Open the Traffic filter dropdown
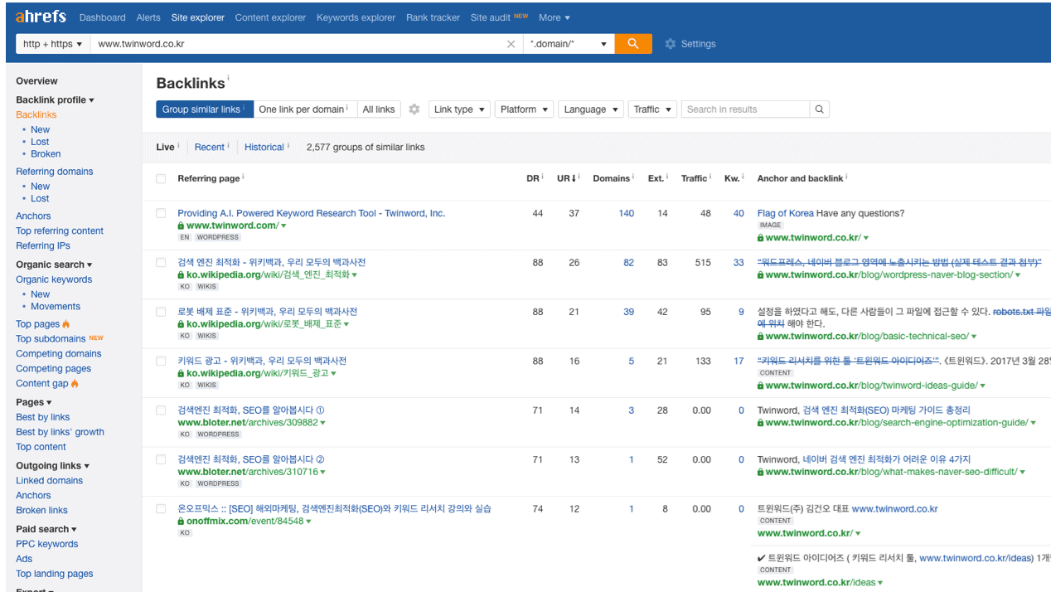1051x592 pixels. click(x=652, y=109)
